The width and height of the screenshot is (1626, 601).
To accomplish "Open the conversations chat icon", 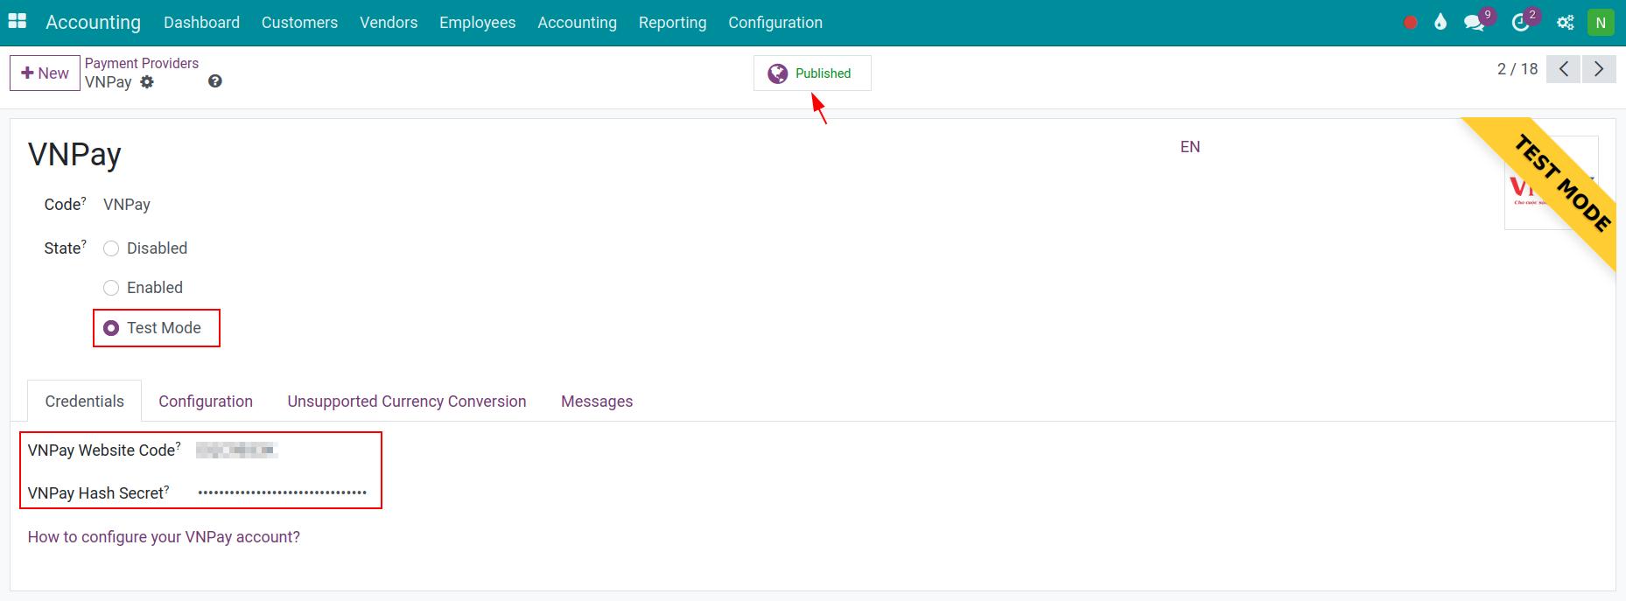I will 1475,23.
